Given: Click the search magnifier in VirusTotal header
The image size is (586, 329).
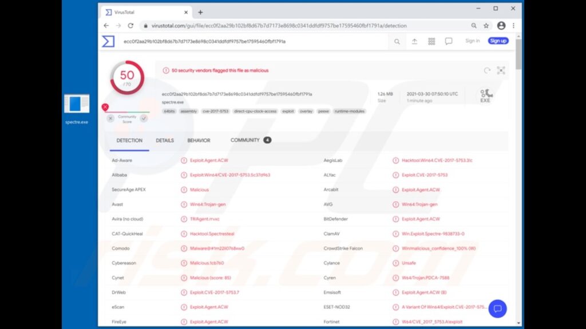Looking at the screenshot, I should point(397,41).
